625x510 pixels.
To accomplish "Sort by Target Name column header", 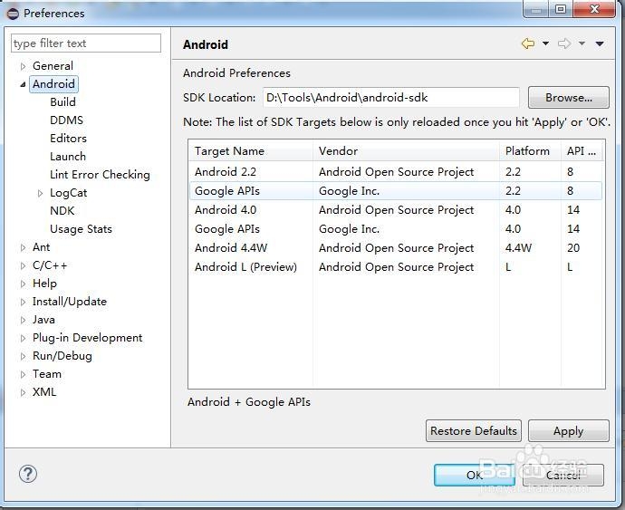I will pyautogui.click(x=251, y=151).
